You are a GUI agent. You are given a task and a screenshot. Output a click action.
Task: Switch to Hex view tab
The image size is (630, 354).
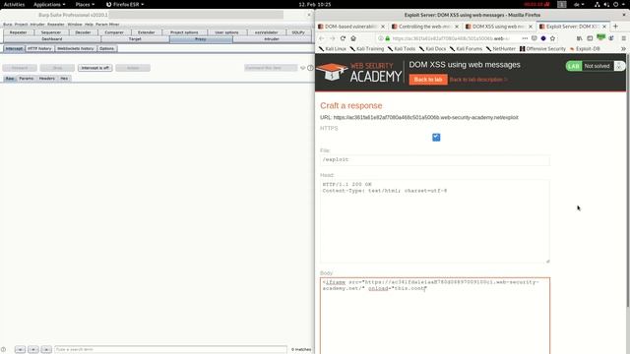tap(64, 79)
